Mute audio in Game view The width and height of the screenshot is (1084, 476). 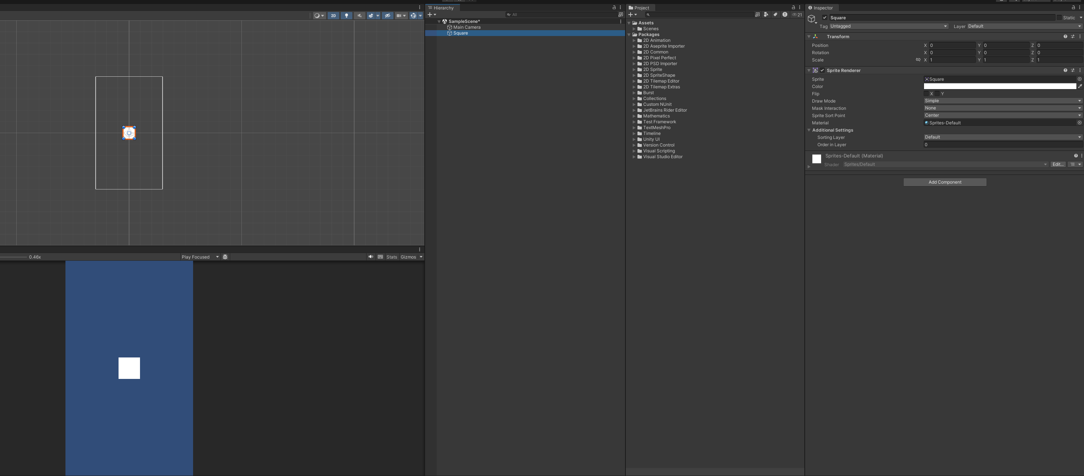pos(371,257)
